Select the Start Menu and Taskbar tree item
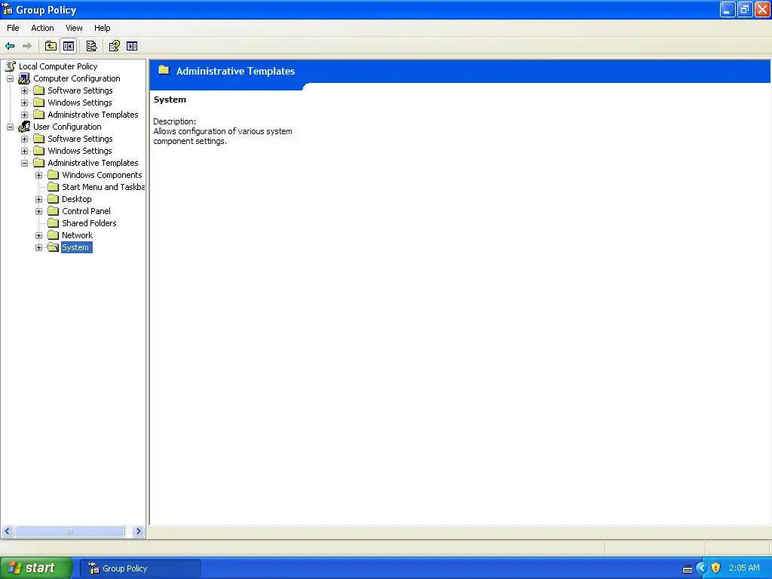The height and width of the screenshot is (579, 772). (x=103, y=187)
